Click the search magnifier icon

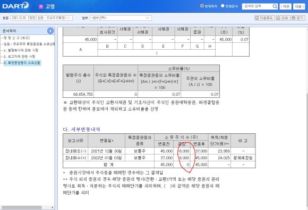(275, 6)
